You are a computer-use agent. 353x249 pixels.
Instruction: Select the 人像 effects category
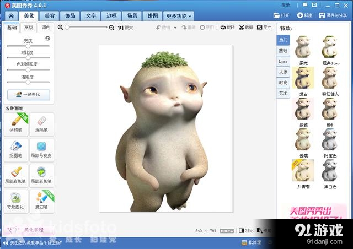pyautogui.click(x=283, y=72)
